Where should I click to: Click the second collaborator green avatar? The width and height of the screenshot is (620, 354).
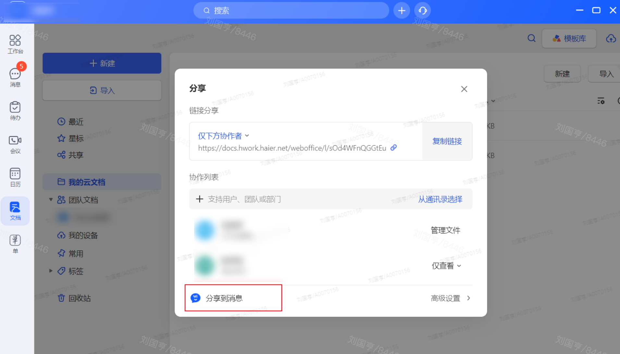(x=205, y=265)
